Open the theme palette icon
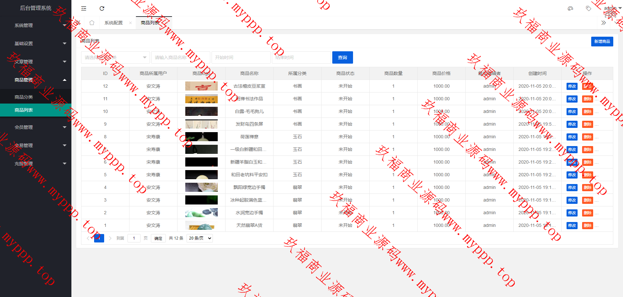Viewport: 623px width, 297px height. (x=570, y=8)
